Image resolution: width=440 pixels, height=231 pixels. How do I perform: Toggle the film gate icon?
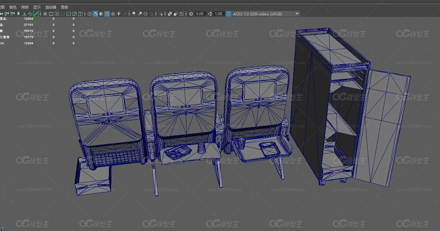pyautogui.click(x=51, y=14)
